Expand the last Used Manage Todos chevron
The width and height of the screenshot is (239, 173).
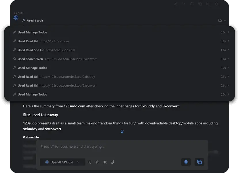[228, 94]
